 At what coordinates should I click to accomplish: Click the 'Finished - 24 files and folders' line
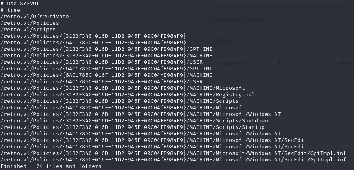(x=51, y=166)
